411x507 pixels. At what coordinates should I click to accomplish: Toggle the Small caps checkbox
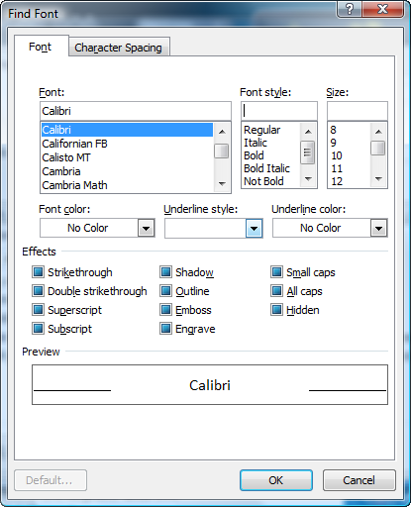point(276,272)
